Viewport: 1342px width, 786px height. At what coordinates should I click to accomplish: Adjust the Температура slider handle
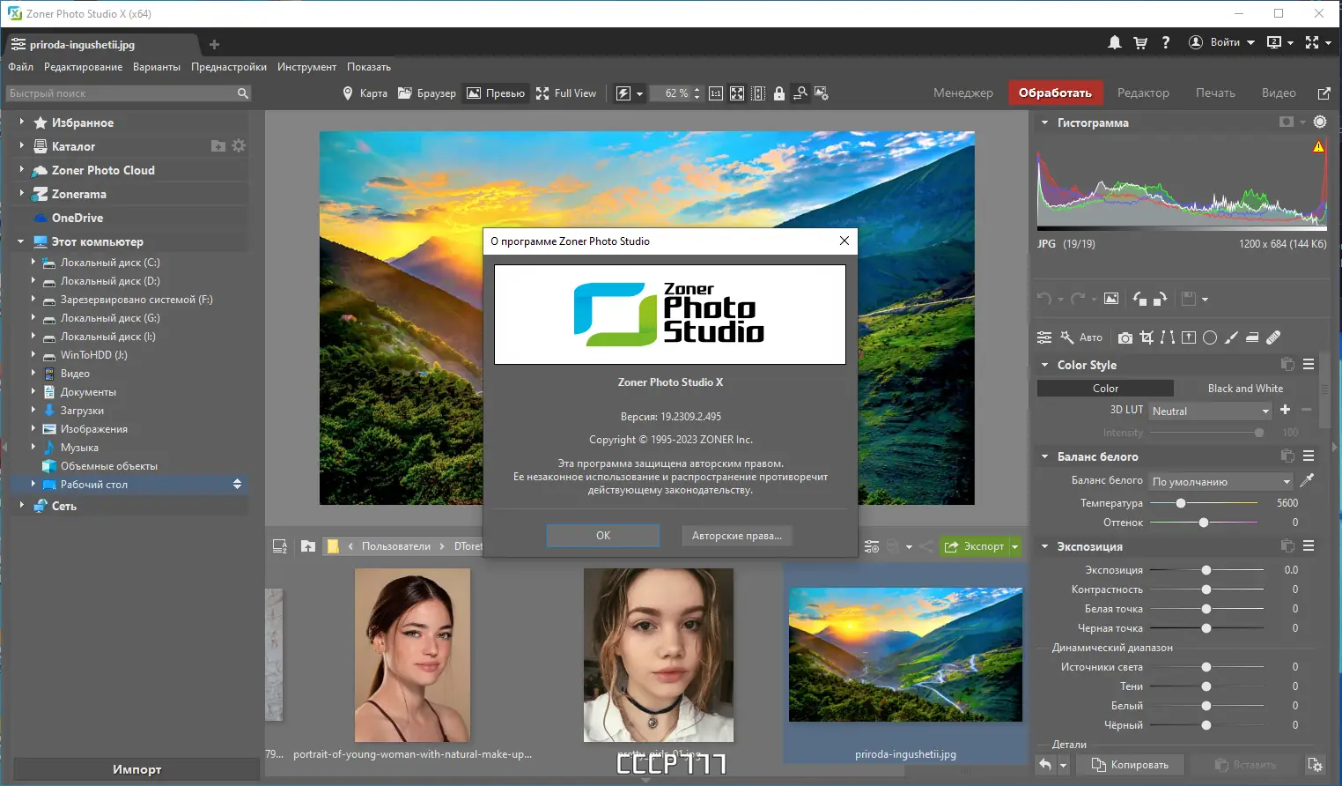(1180, 503)
